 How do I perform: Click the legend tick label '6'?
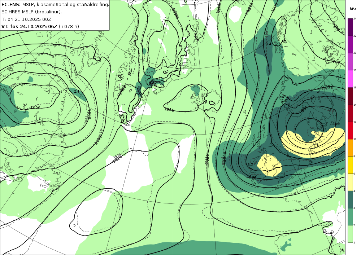354,173
